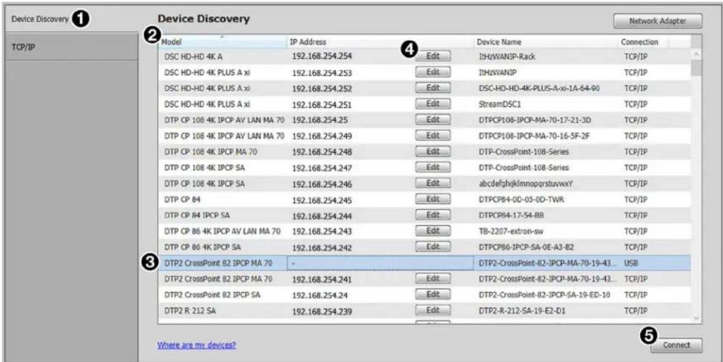Sort by the Connection column header
This screenshot has width=723, height=362.
(x=643, y=42)
